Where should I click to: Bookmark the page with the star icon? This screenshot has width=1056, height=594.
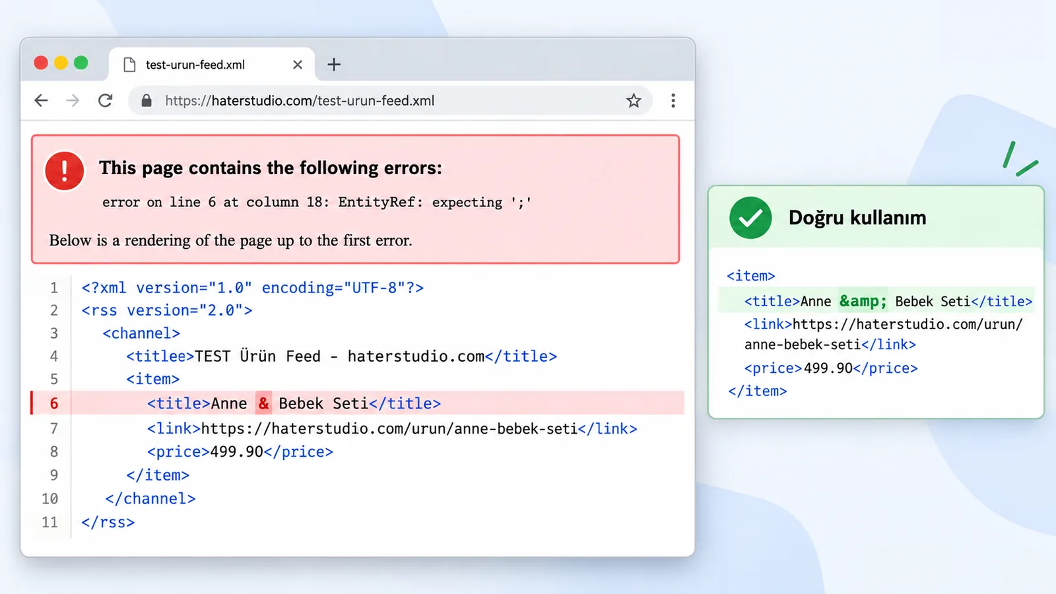point(634,100)
